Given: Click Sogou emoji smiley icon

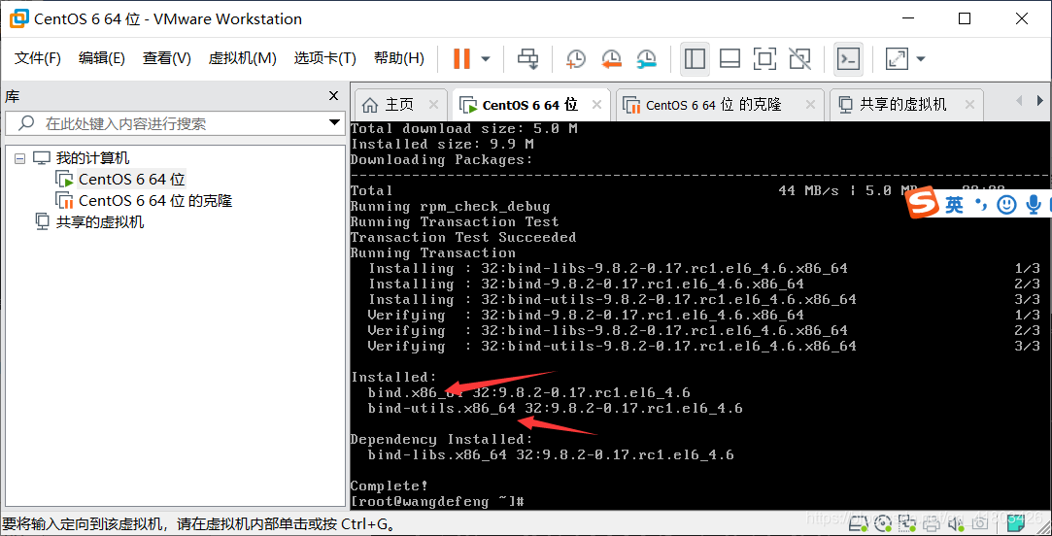Looking at the screenshot, I should [1006, 204].
